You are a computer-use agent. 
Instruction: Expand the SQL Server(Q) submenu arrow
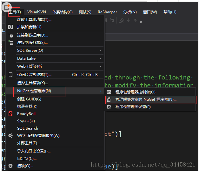point(100,51)
